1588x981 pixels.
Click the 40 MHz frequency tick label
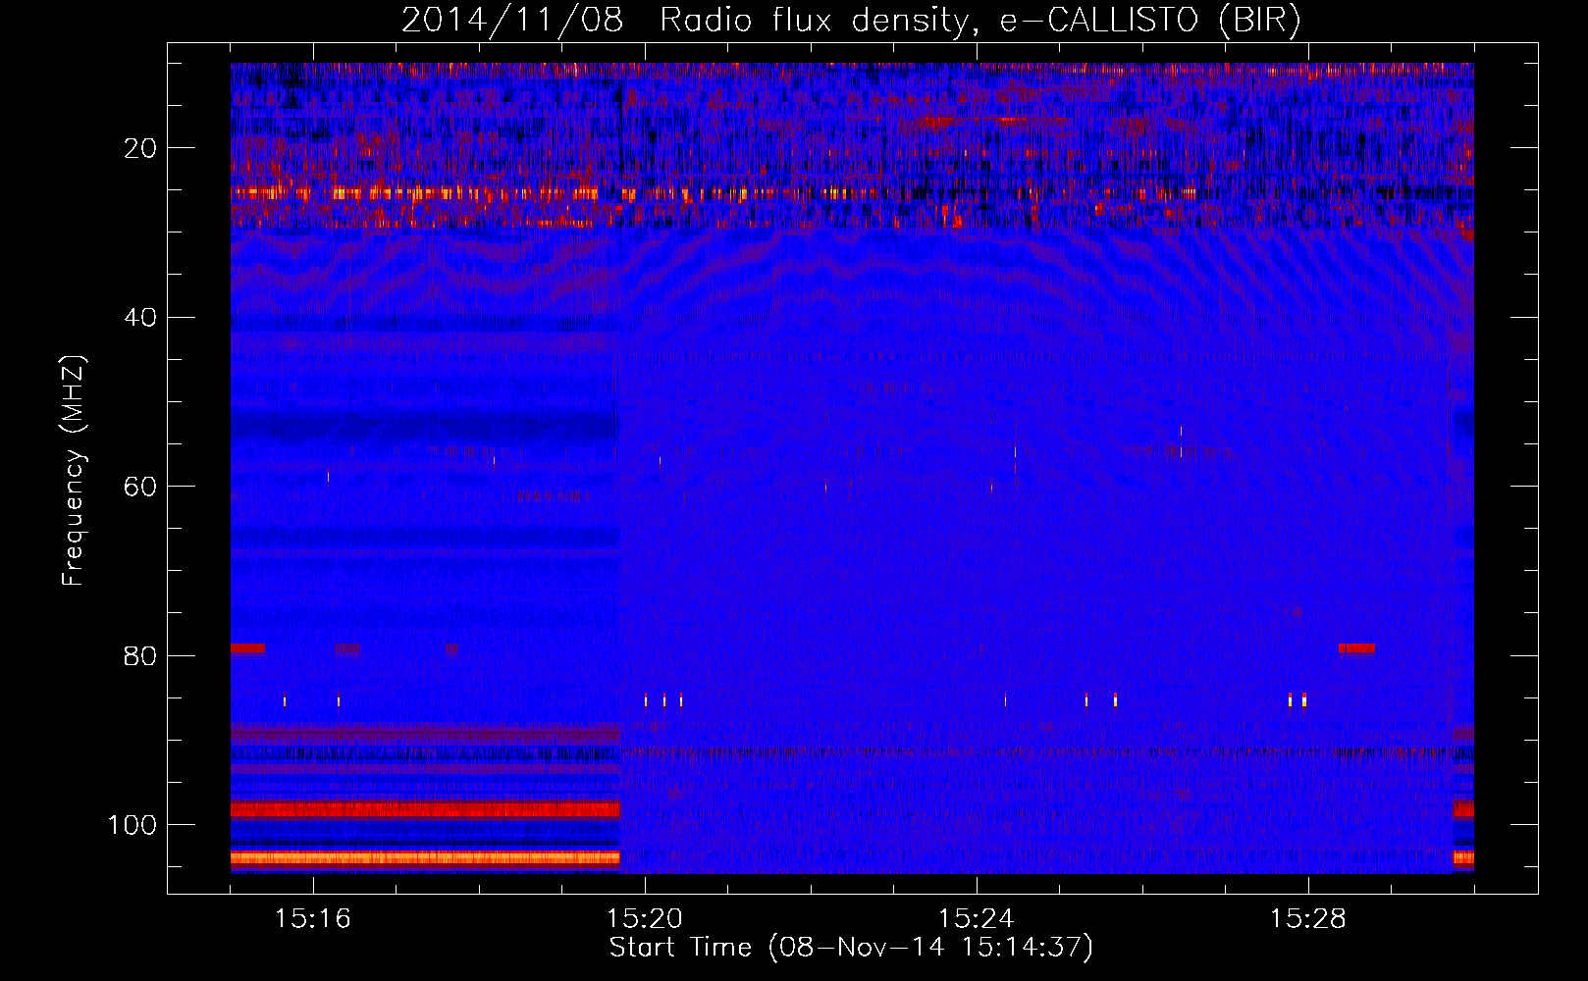coord(140,318)
